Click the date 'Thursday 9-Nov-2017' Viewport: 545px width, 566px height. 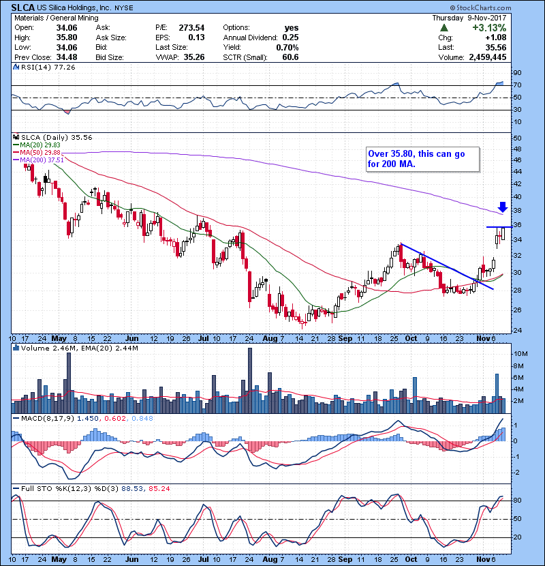469,18
